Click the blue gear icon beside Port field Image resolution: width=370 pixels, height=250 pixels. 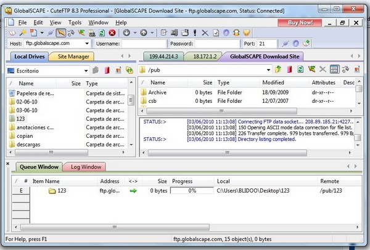pos(295,44)
